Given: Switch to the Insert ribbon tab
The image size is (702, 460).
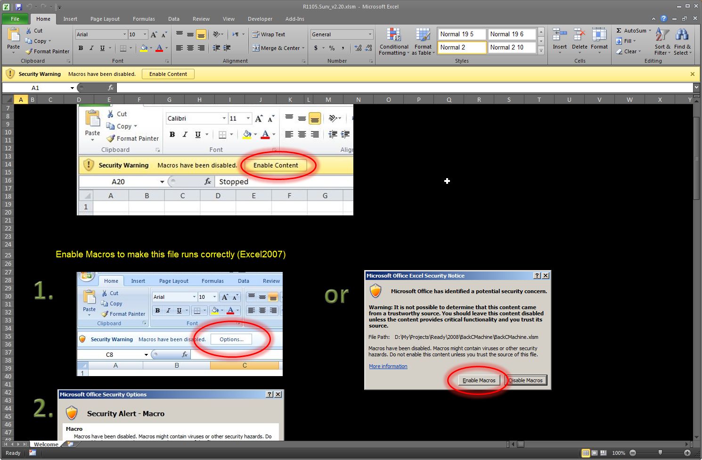Looking at the screenshot, I should click(x=70, y=19).
